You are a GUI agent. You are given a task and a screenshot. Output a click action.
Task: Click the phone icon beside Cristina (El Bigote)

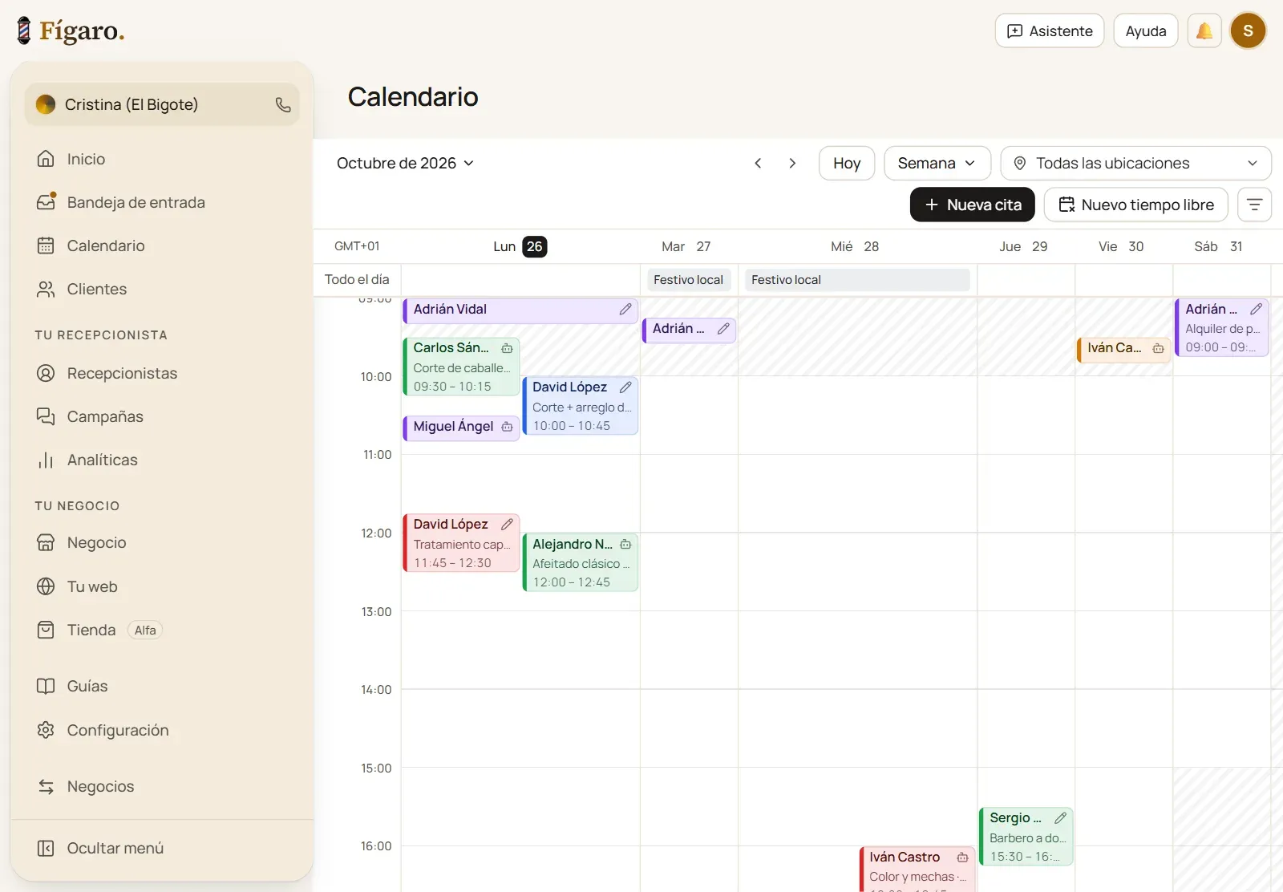283,105
